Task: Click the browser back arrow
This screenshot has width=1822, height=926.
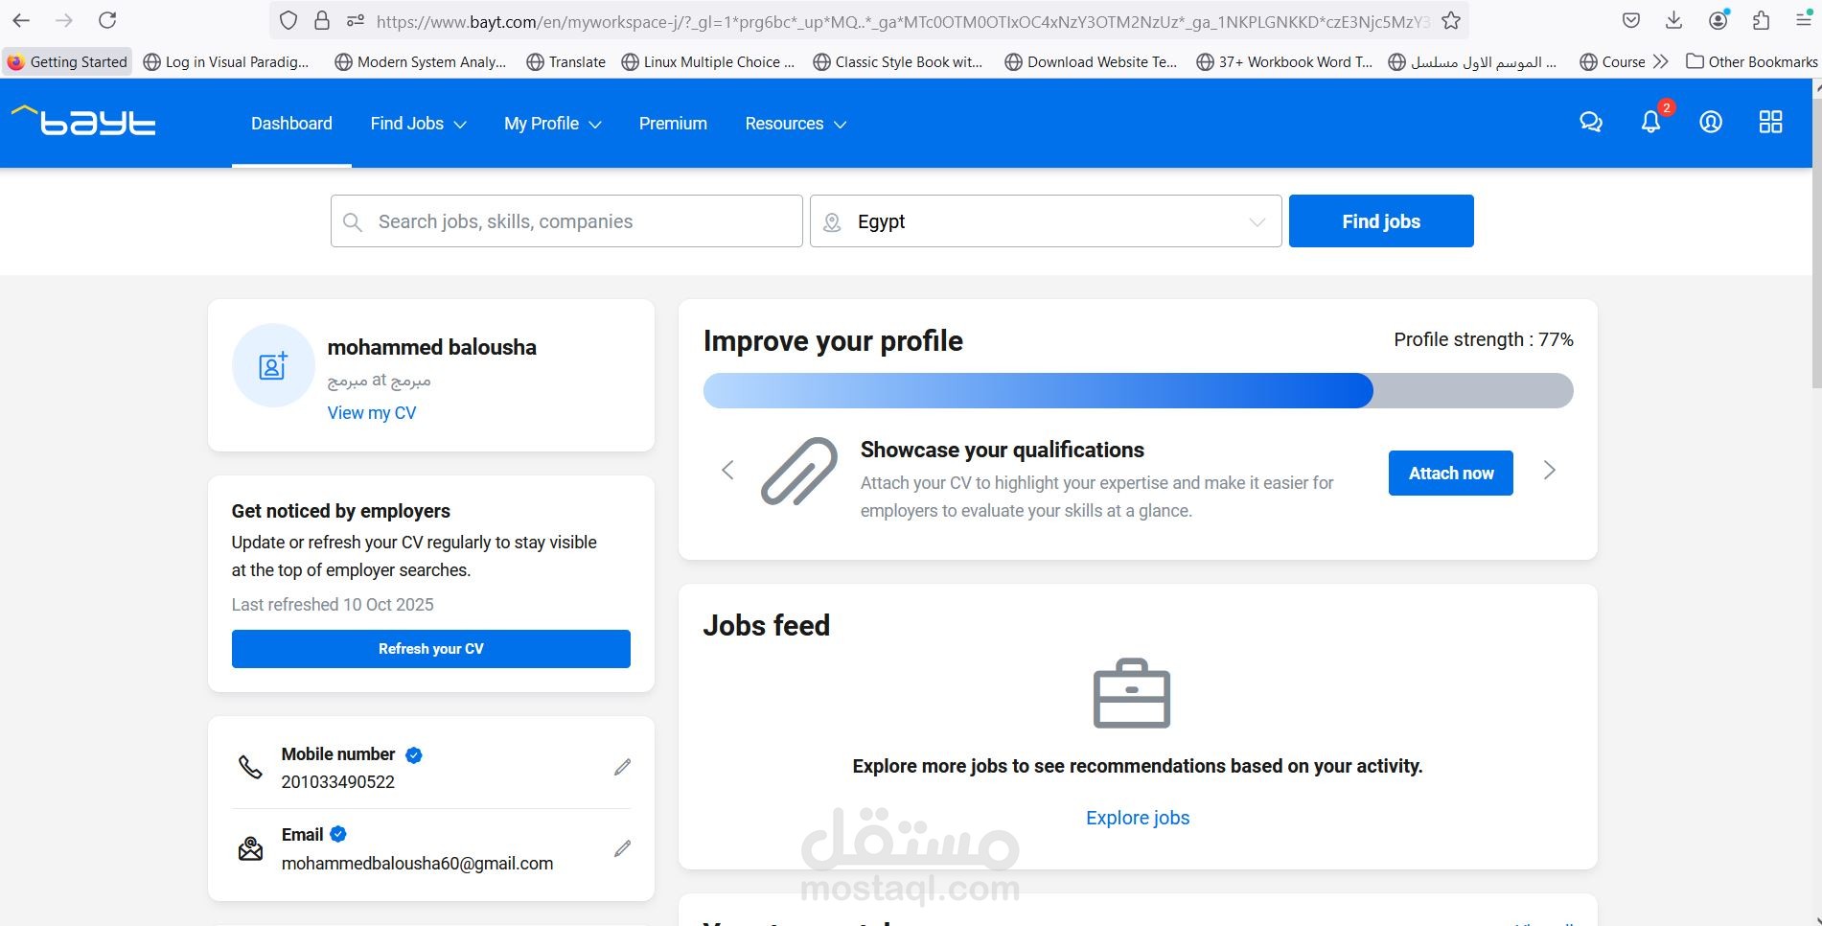Action: point(21,20)
